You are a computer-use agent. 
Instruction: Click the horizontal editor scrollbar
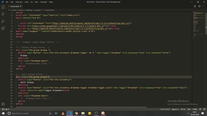coord(81,107)
